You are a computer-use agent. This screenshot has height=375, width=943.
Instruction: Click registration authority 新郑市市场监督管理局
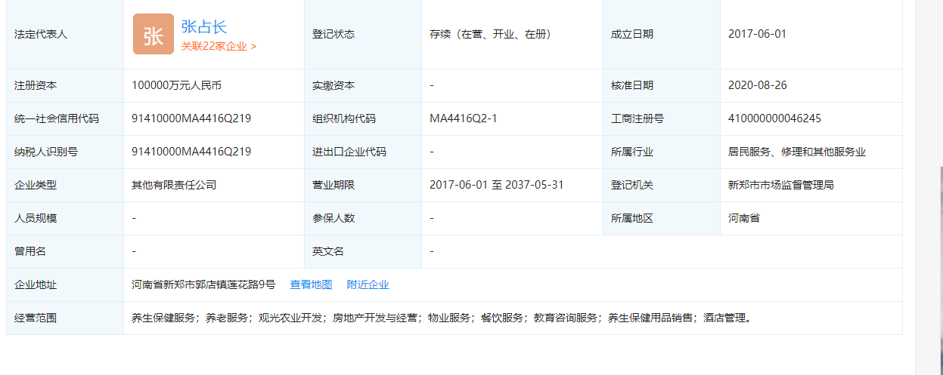[780, 185]
